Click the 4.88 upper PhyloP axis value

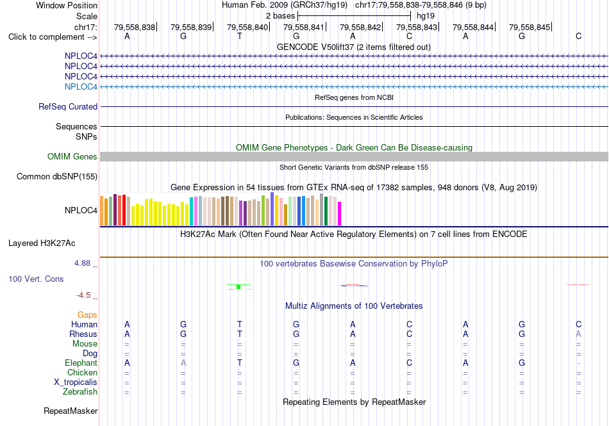tap(82, 263)
